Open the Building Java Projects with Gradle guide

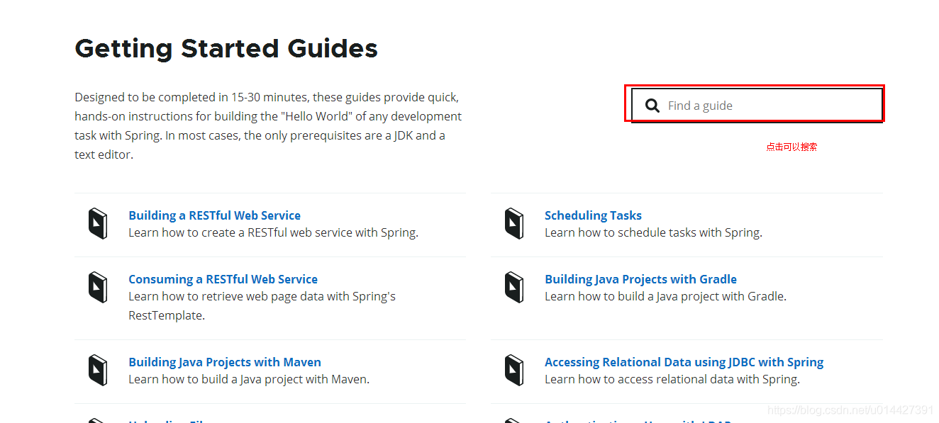[x=640, y=279]
